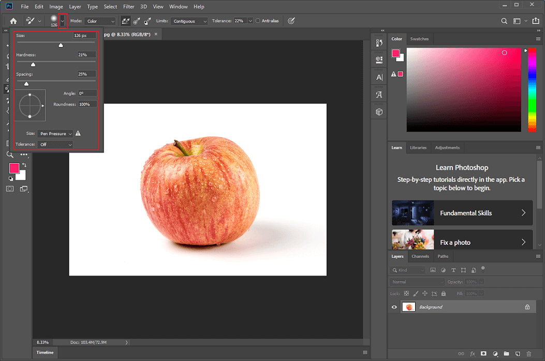Click the Search icon at top right
The image size is (545, 361).
coord(504,21)
